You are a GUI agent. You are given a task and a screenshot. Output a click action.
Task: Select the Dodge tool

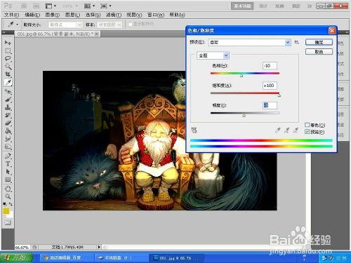(x=8, y=147)
